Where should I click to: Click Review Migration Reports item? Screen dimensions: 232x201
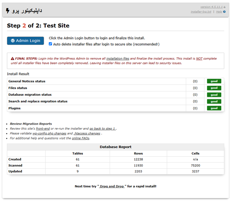click(x=31, y=124)
